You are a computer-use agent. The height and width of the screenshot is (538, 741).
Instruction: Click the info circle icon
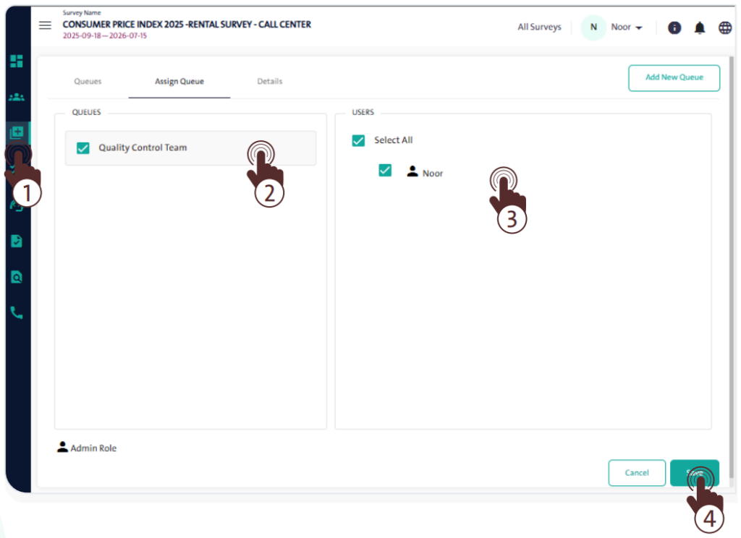click(674, 27)
